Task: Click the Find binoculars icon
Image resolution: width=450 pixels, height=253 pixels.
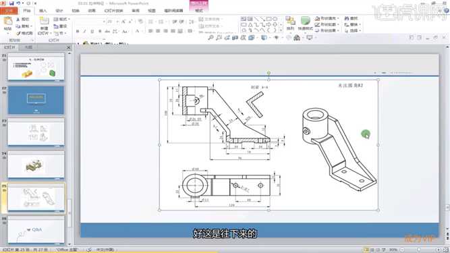Action: 347,18
